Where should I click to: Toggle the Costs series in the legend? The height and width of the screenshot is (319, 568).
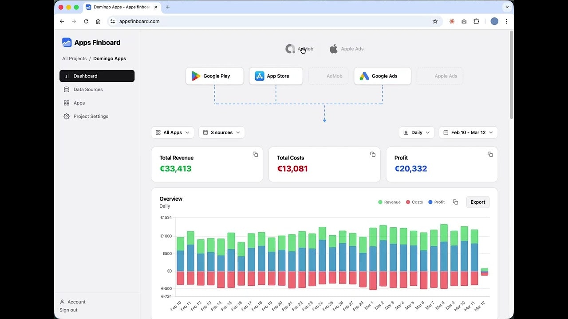point(414,202)
